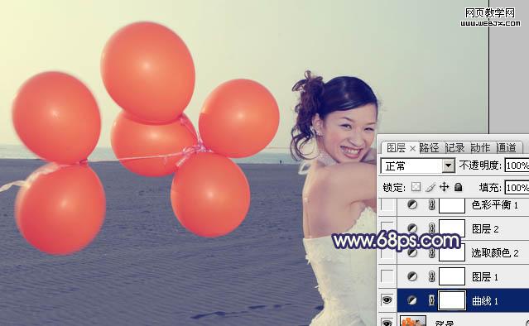Screen dimensions: 529x326
Task: Click the blend mode dropdown arrow button
Action: (449, 165)
